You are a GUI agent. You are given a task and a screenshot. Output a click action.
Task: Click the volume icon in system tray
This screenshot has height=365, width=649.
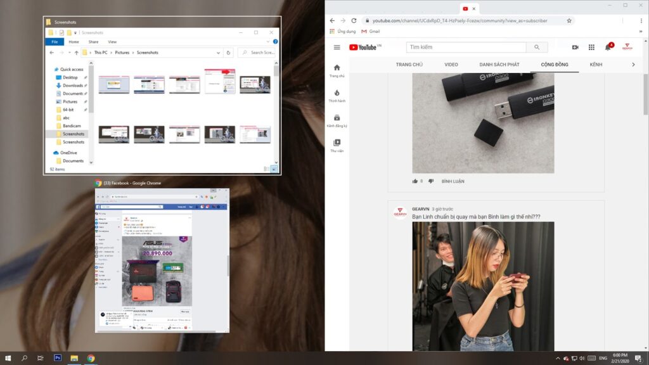coord(582,359)
